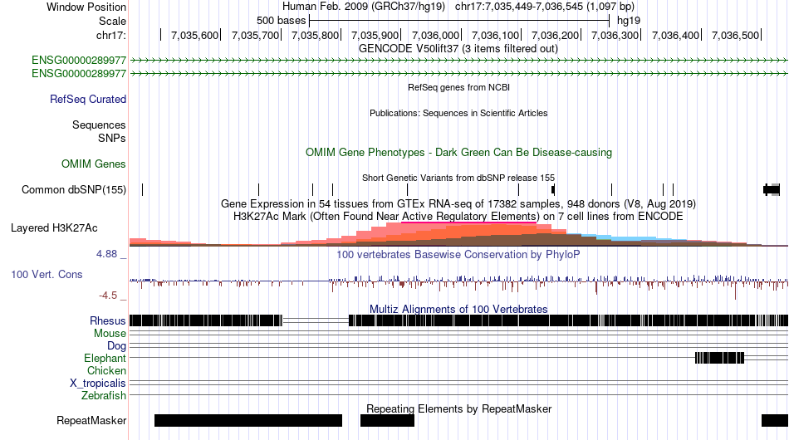This screenshot has width=789, height=440.
Task: Select the X_tropicalis alignment label
Action: tap(98, 384)
